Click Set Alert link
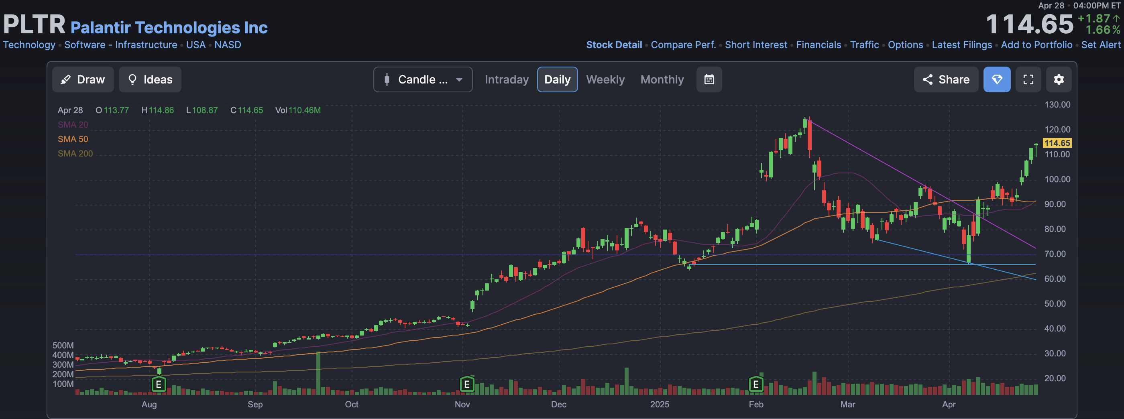1124x419 pixels. [1100, 45]
